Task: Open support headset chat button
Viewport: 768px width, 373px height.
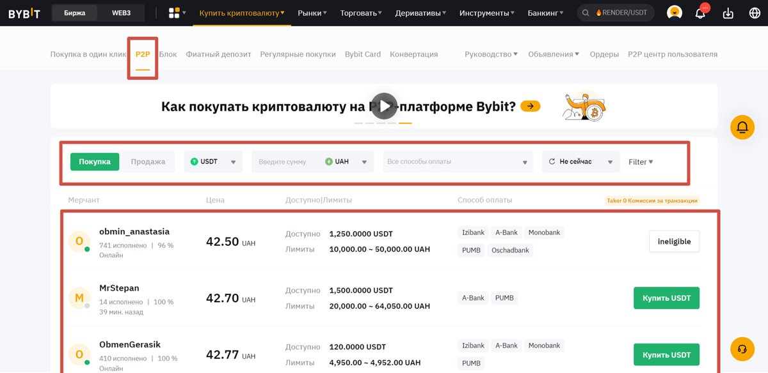Action: 742,349
